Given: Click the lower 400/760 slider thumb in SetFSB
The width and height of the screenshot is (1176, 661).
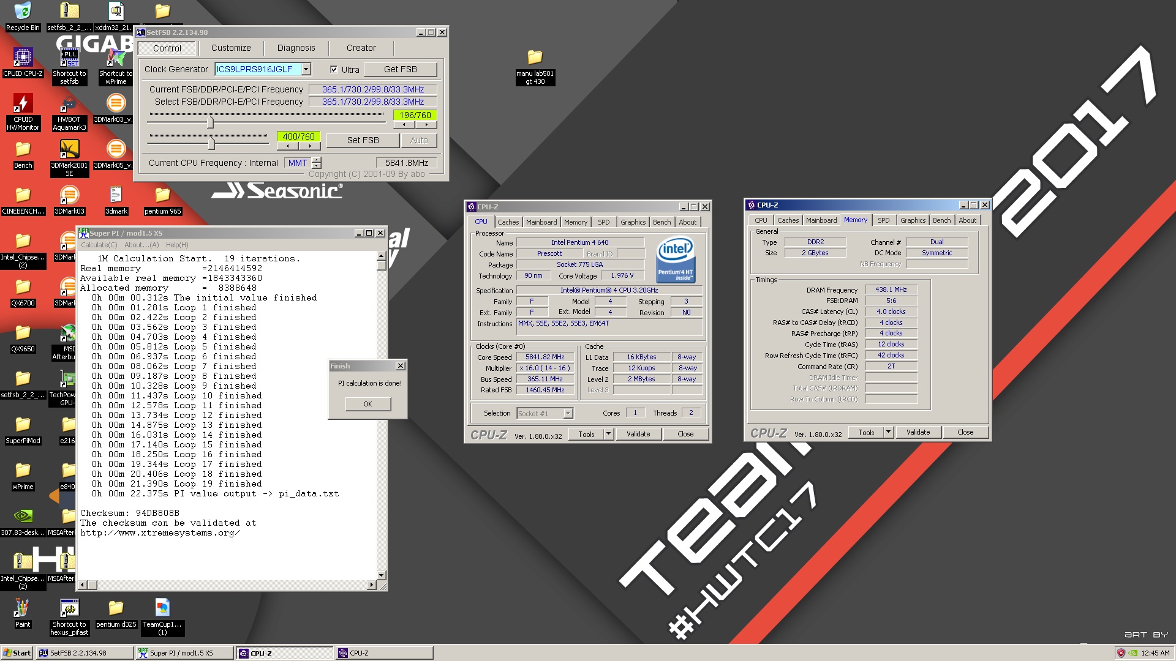Looking at the screenshot, I should (211, 143).
